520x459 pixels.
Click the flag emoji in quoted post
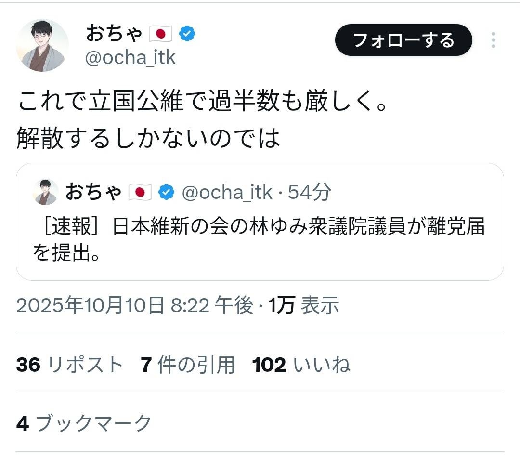tap(140, 192)
